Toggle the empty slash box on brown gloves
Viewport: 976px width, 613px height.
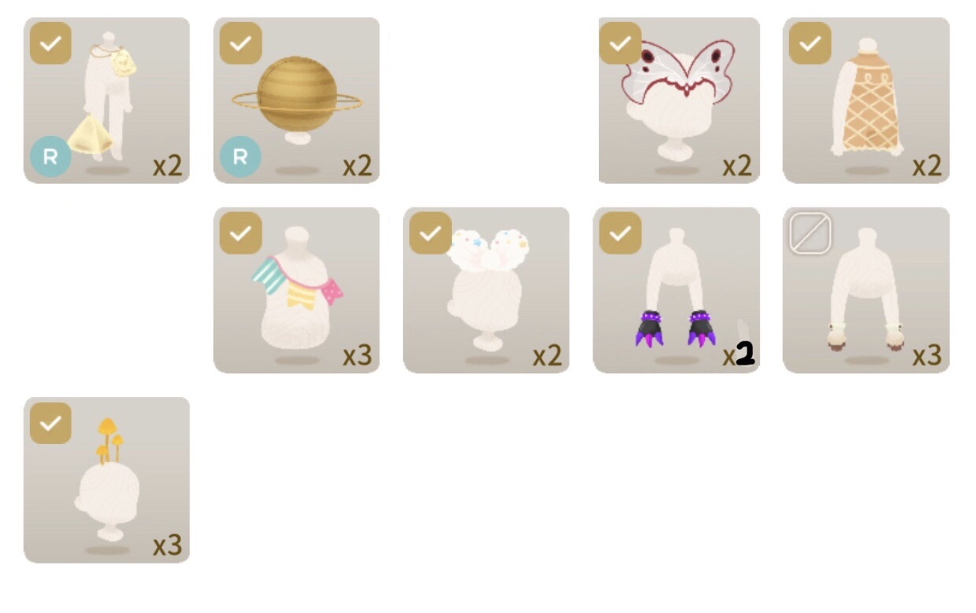(810, 233)
